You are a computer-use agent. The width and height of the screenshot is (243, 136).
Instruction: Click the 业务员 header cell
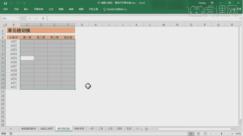click(x=13, y=37)
